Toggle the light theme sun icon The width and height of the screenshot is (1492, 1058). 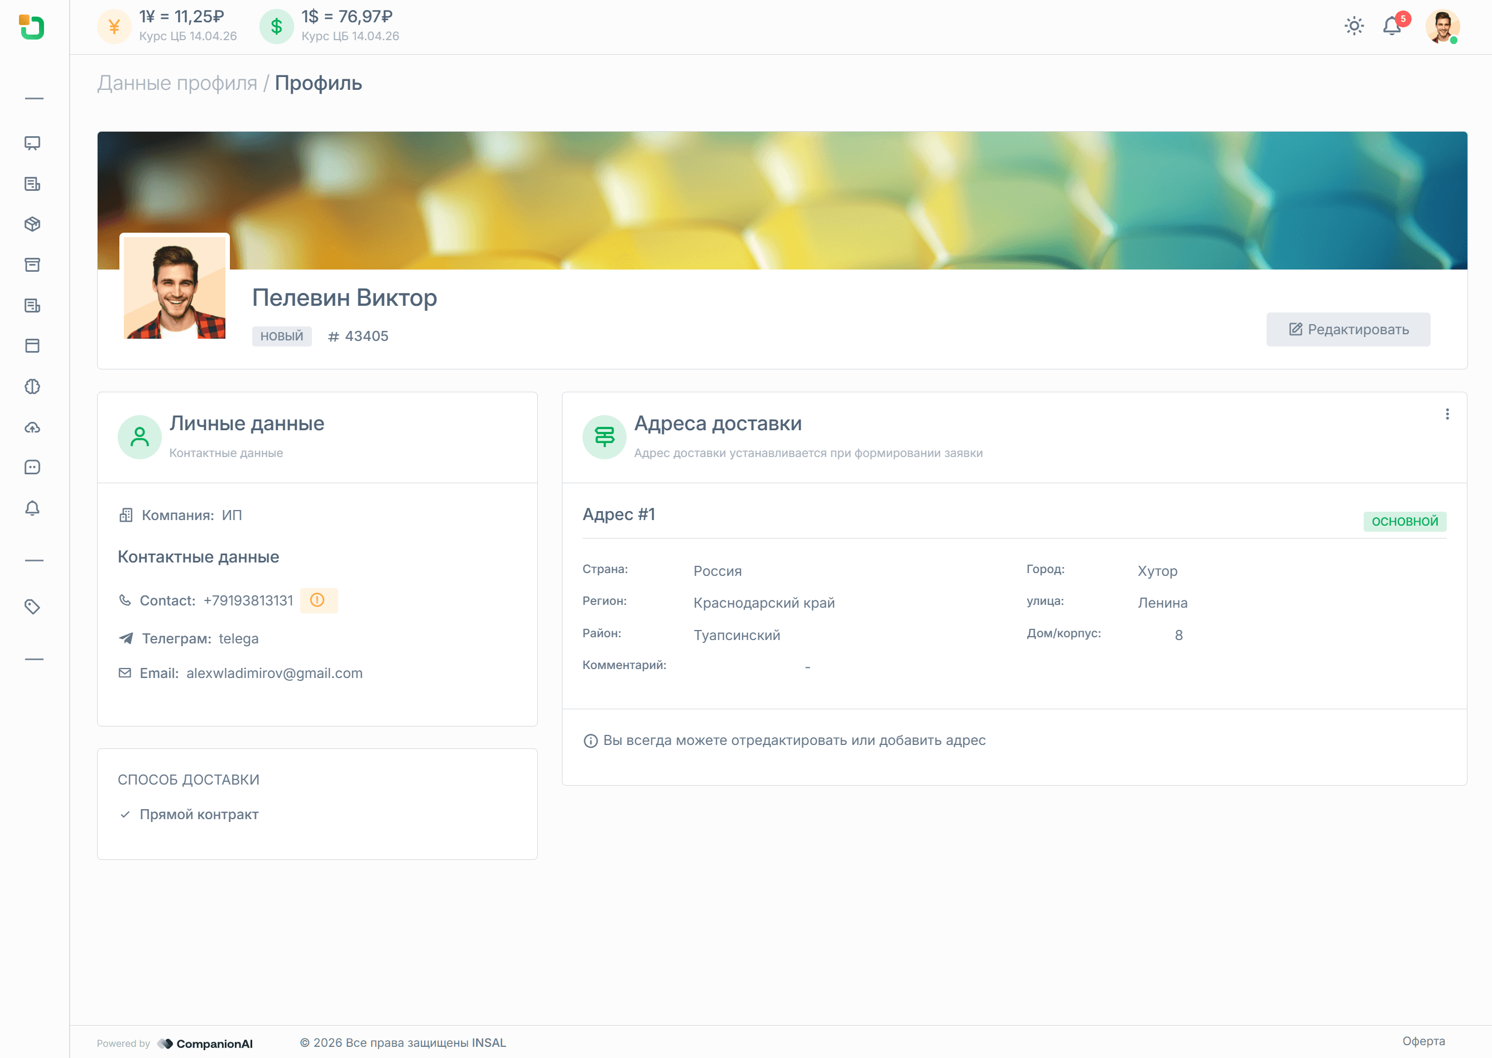click(1354, 26)
